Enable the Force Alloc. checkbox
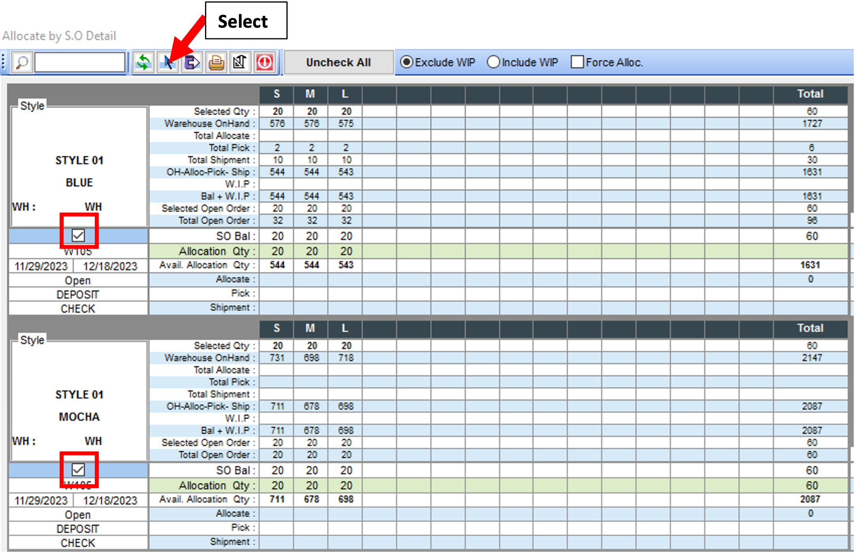Screen dimensions: 856x554 click(x=577, y=62)
